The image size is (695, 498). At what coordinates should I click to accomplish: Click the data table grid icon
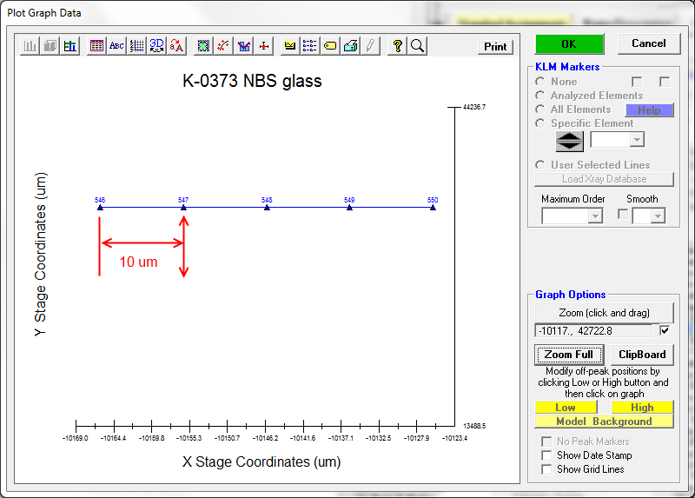point(96,46)
